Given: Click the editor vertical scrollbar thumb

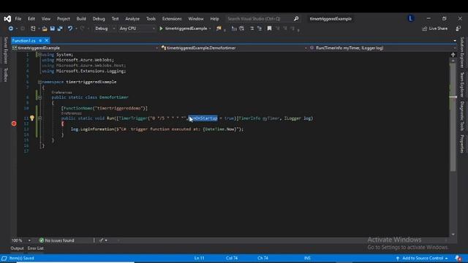Looking at the screenshot, I should 453,116.
